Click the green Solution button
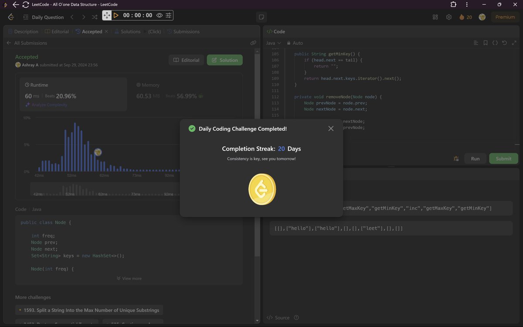The image size is (523, 327). click(x=225, y=60)
